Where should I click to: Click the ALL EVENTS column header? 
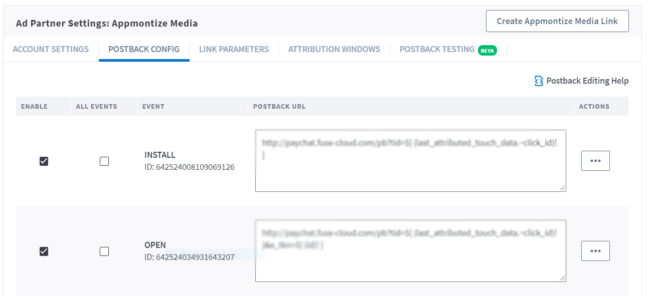(96, 107)
